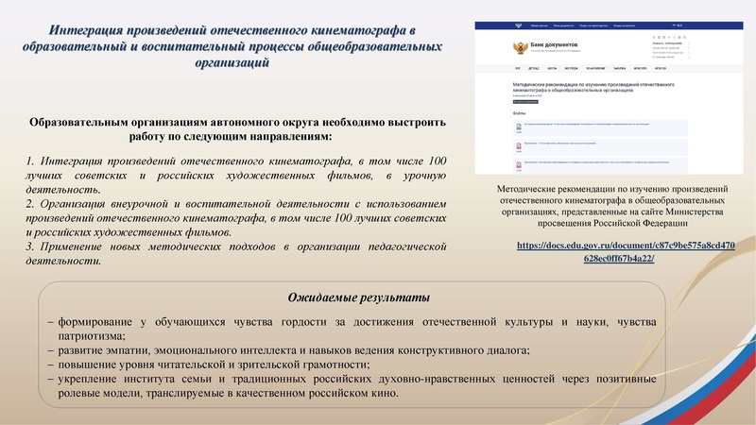This screenshot has height=425, width=756.
Task: Open the last red PDF file icon
Action: click(519, 164)
